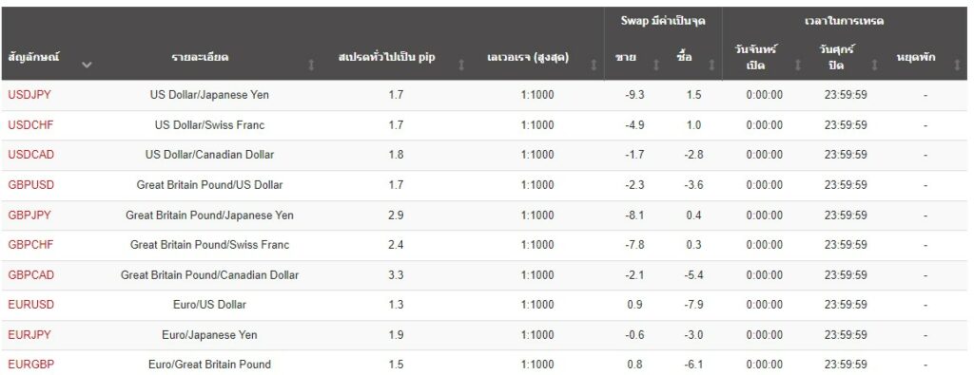Image resolution: width=974 pixels, height=375 pixels.
Task: Select the US Dollar/Canadian Dollar description cell
Action: click(209, 155)
